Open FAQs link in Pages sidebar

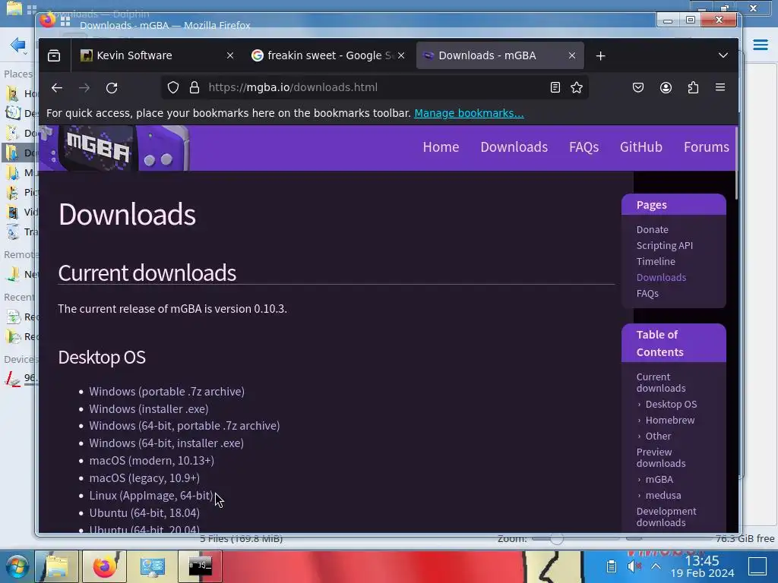647,293
